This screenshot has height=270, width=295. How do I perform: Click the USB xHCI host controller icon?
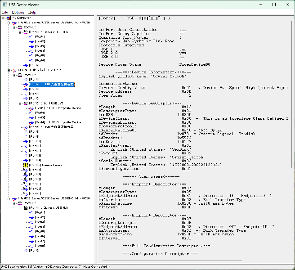point(14,70)
